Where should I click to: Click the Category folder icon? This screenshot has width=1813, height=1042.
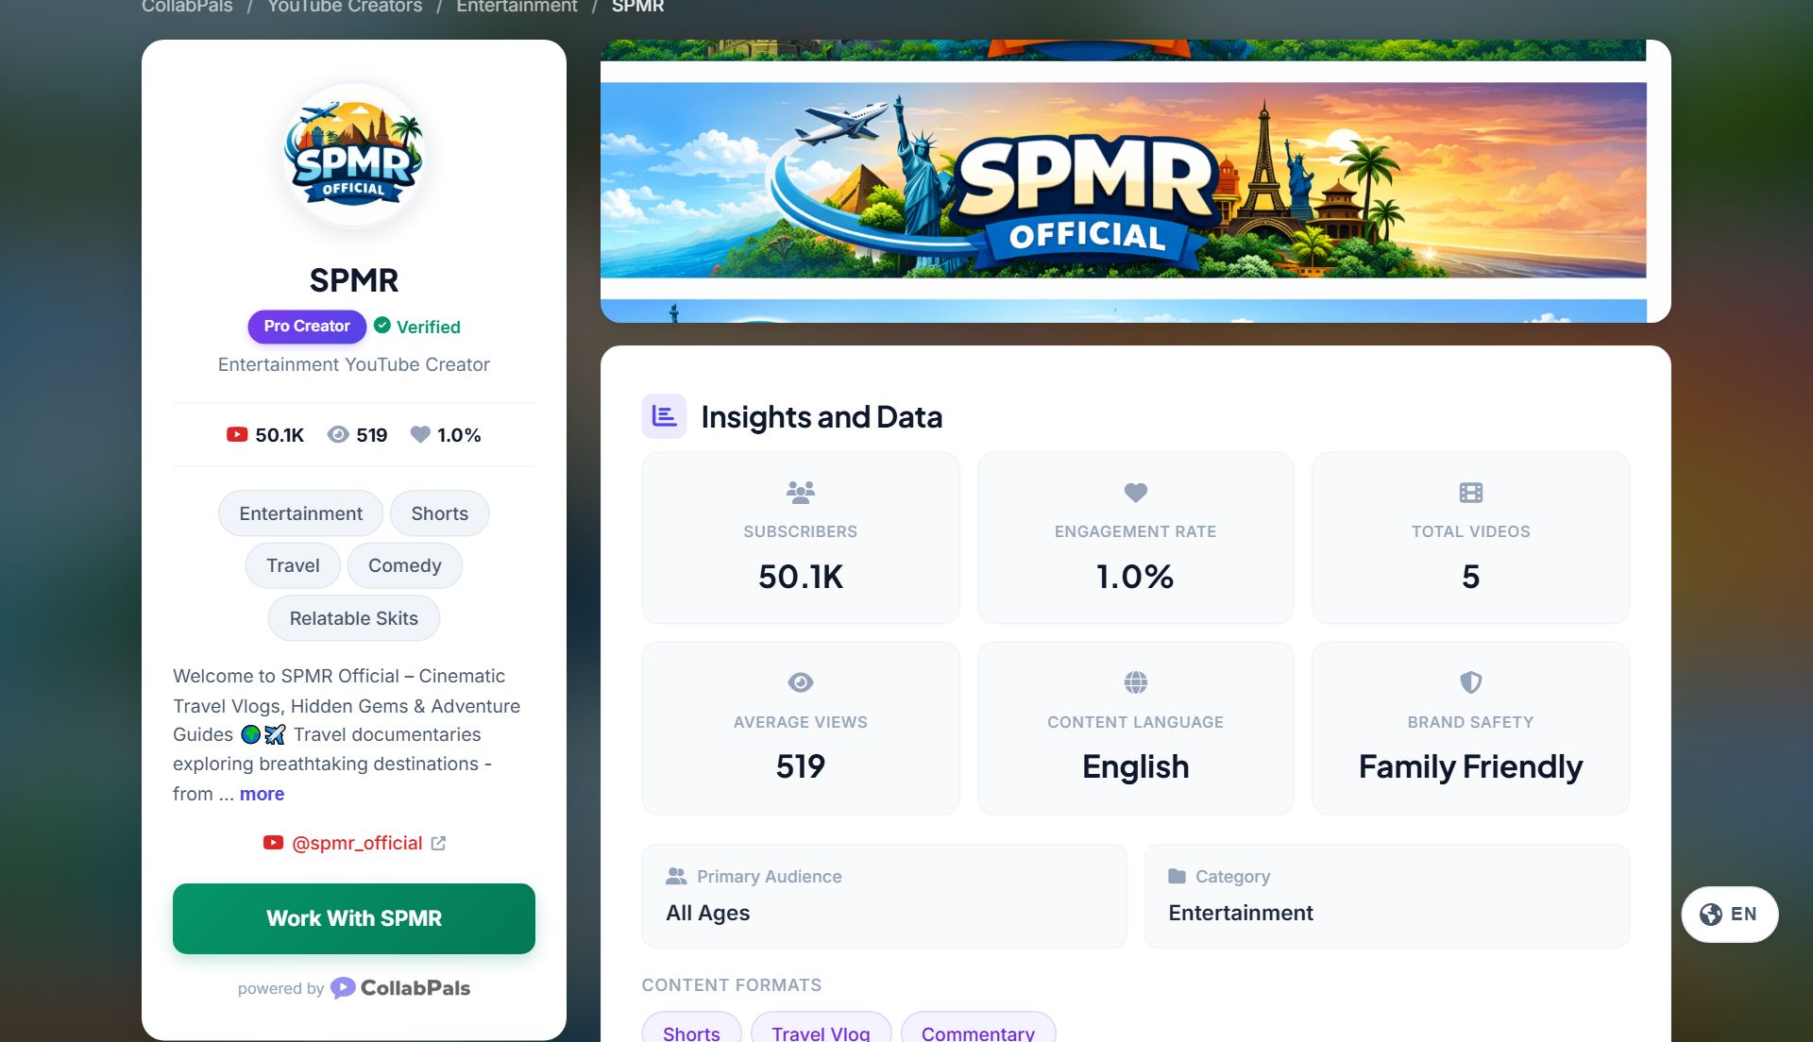tap(1177, 876)
